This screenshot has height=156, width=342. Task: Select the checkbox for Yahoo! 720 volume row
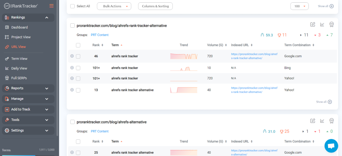78,78
